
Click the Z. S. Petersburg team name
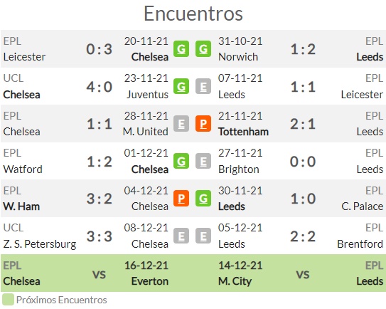coord(40,244)
